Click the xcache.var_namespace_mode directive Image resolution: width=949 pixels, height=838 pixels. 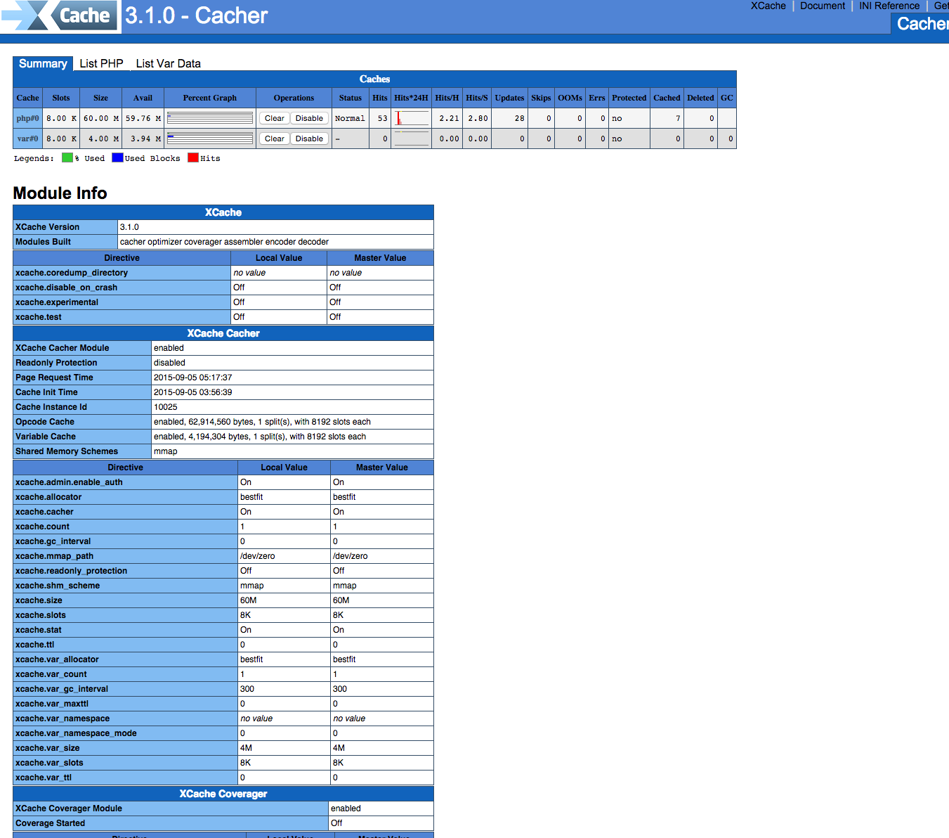pos(76,733)
